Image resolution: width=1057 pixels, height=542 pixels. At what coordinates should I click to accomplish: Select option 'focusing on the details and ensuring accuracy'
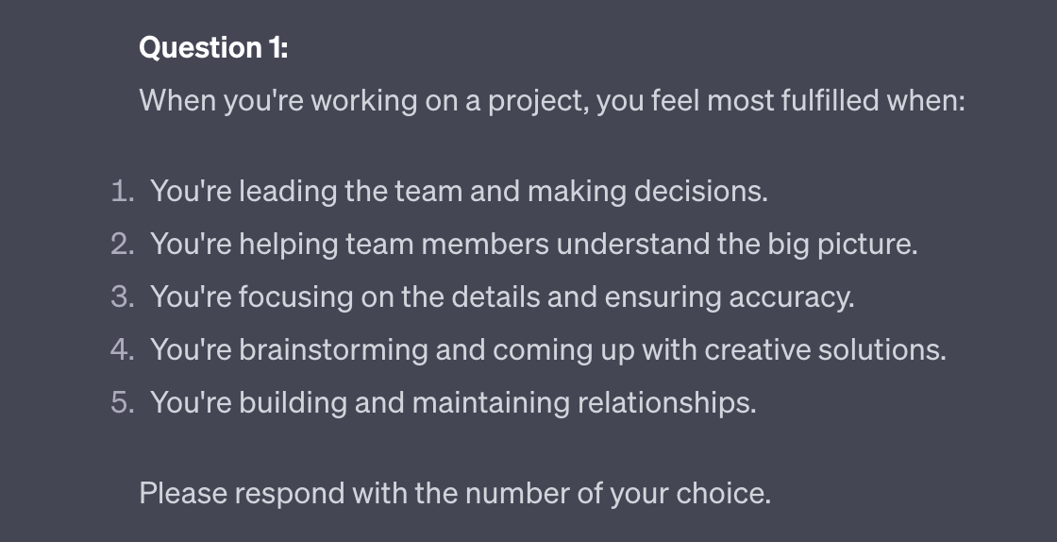(502, 297)
